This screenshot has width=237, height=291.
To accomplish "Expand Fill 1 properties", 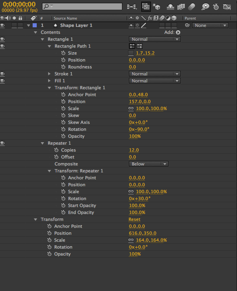I will coord(49,81).
